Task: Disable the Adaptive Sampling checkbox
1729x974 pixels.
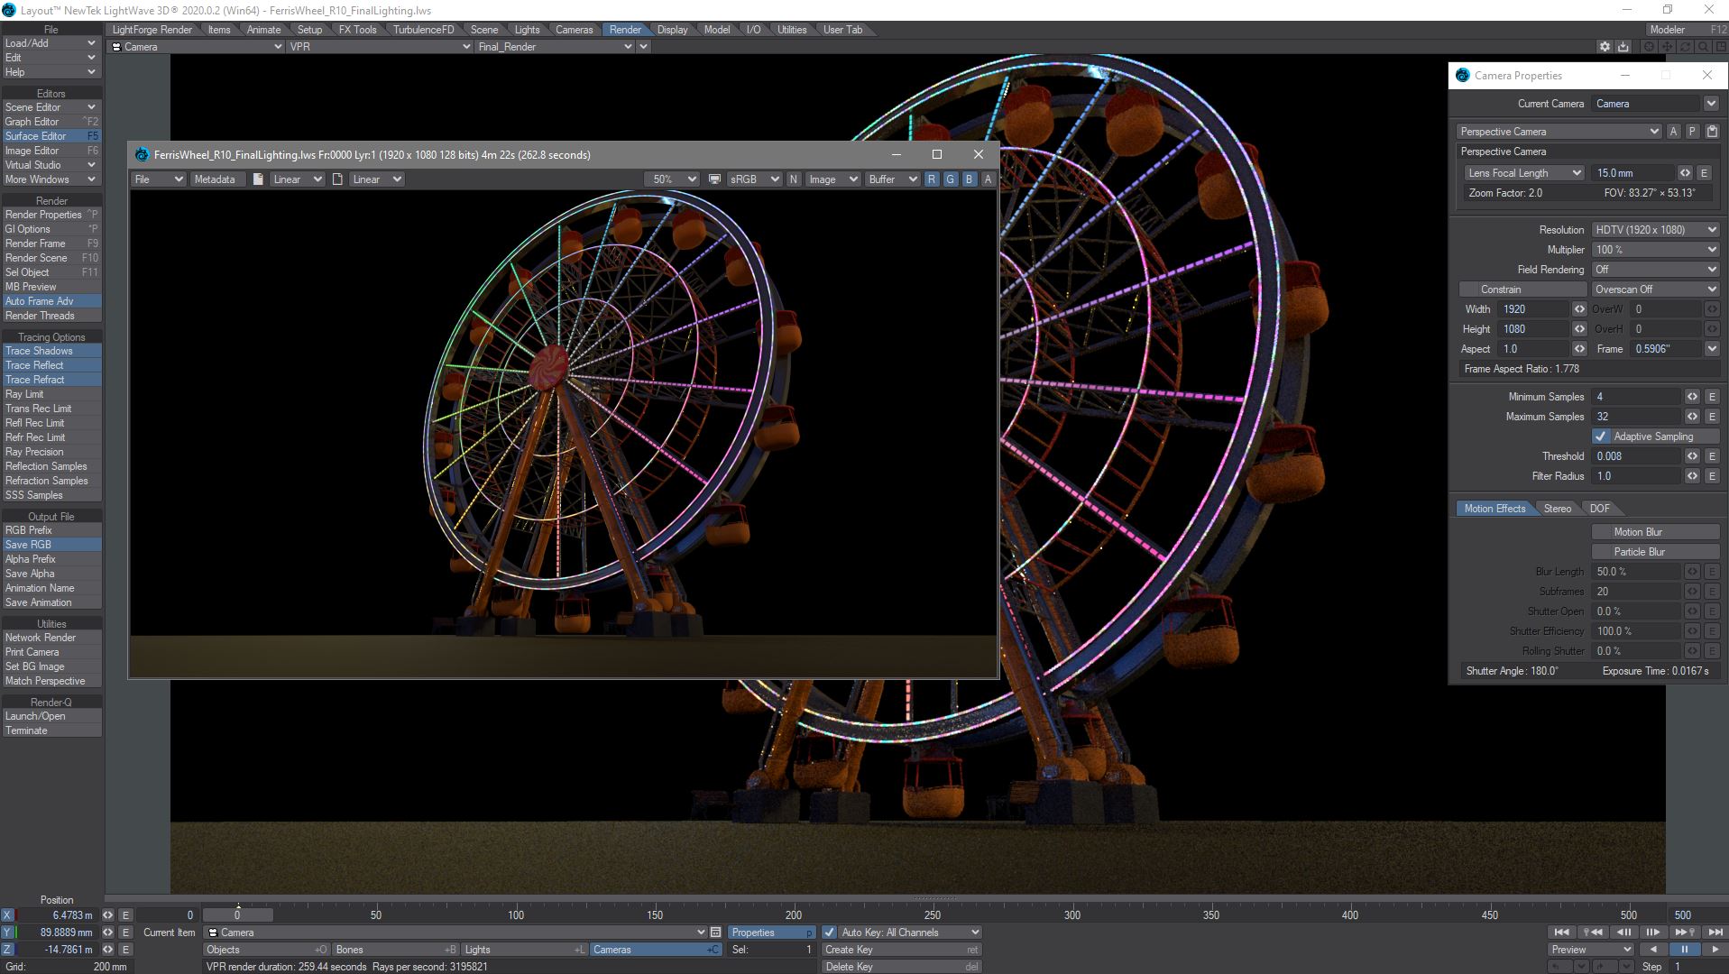Action: click(1600, 436)
